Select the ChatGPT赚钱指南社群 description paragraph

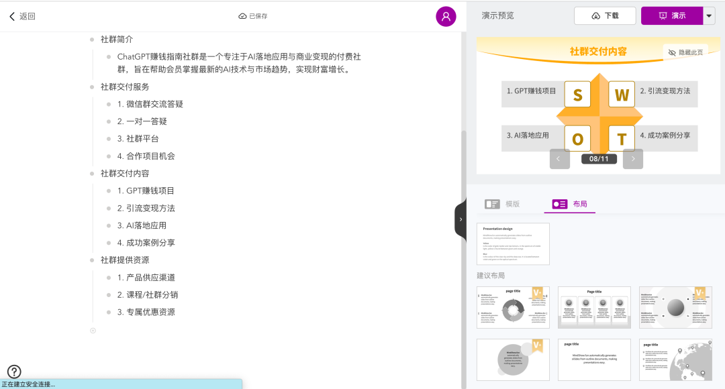(x=239, y=63)
